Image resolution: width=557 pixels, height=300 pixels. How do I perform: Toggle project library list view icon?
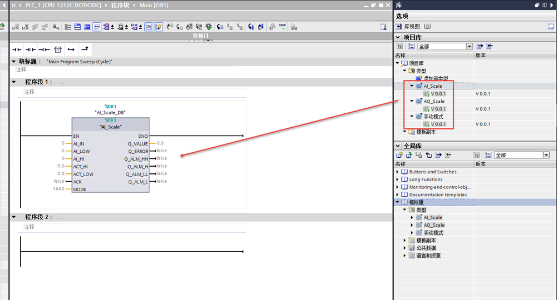(x=412, y=47)
